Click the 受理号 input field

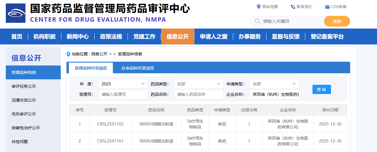(123, 94)
